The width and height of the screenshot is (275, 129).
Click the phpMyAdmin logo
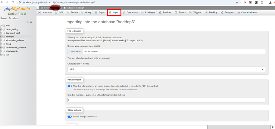17,9
